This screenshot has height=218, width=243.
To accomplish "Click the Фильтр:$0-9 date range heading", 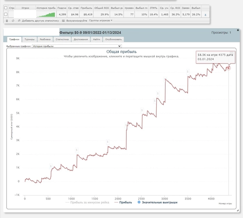I will click(x=90, y=33).
